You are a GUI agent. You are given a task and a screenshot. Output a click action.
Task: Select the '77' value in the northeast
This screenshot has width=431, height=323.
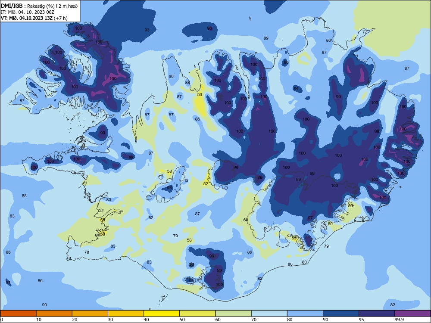[365, 32]
